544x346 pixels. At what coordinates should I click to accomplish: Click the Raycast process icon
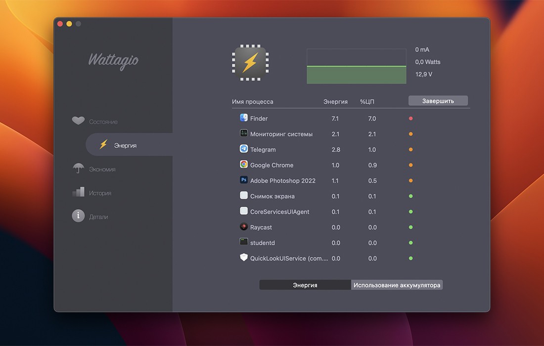click(243, 227)
